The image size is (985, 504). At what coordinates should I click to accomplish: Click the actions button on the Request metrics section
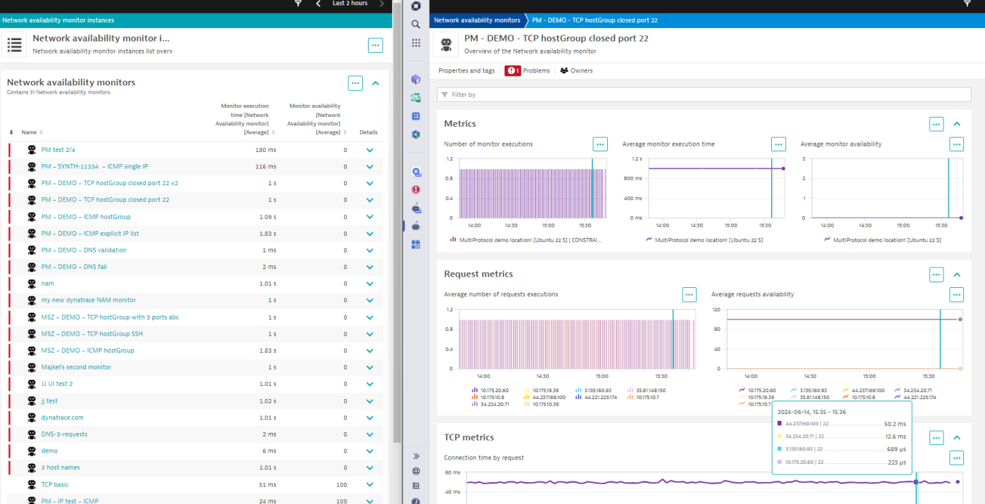[936, 275]
